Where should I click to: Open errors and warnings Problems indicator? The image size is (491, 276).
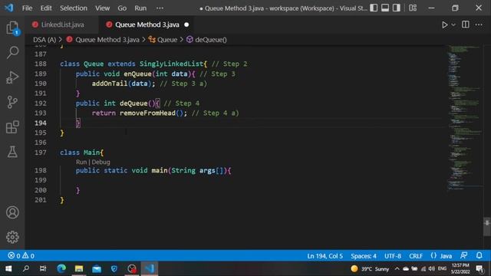21,255
